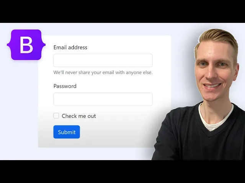The width and height of the screenshot is (245, 183).
Task: Click the blue Submit button
Action: (x=67, y=132)
